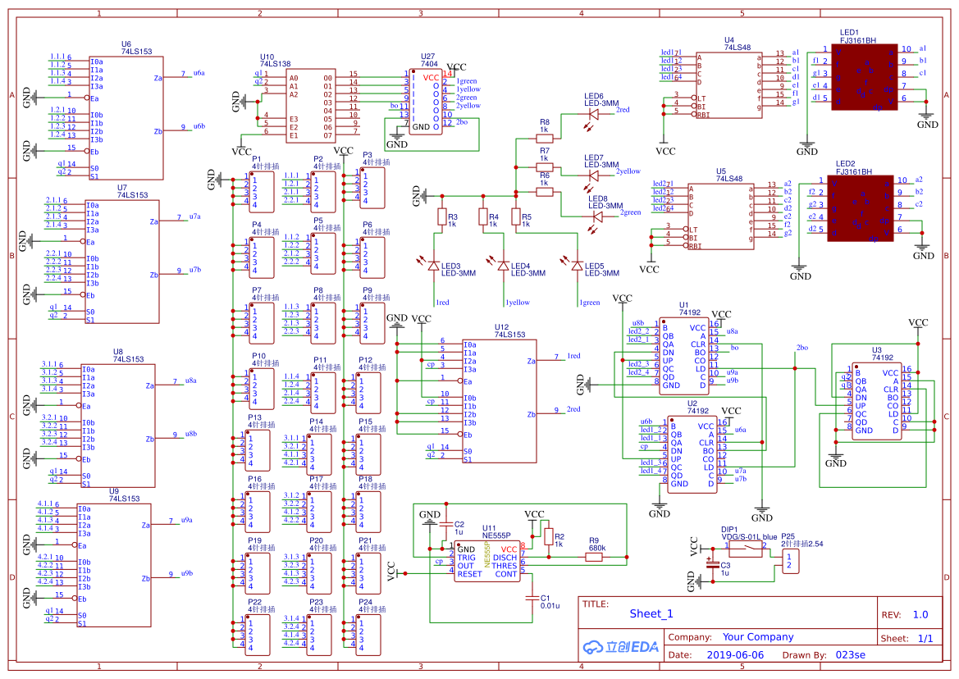Pick the LED5 diode symbol
This screenshot has width=959, height=679.
coord(577,266)
